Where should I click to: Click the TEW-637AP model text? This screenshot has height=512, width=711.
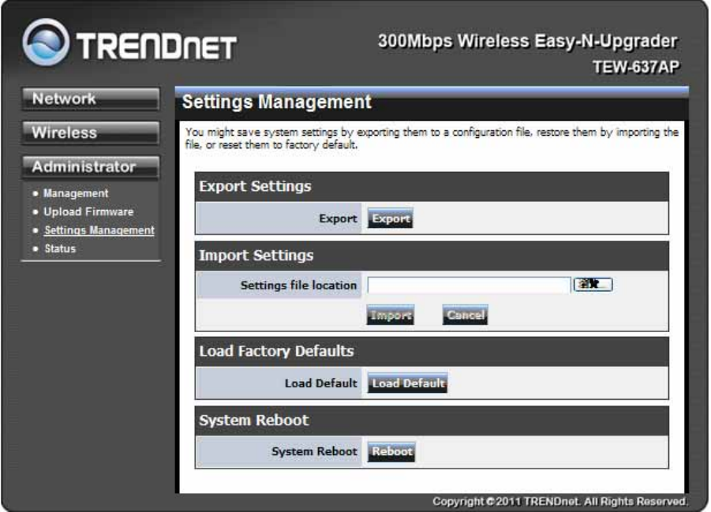[636, 67]
